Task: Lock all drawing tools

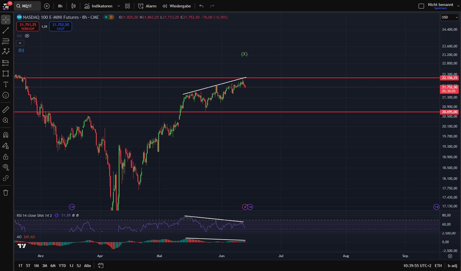Action: [x=5, y=156]
